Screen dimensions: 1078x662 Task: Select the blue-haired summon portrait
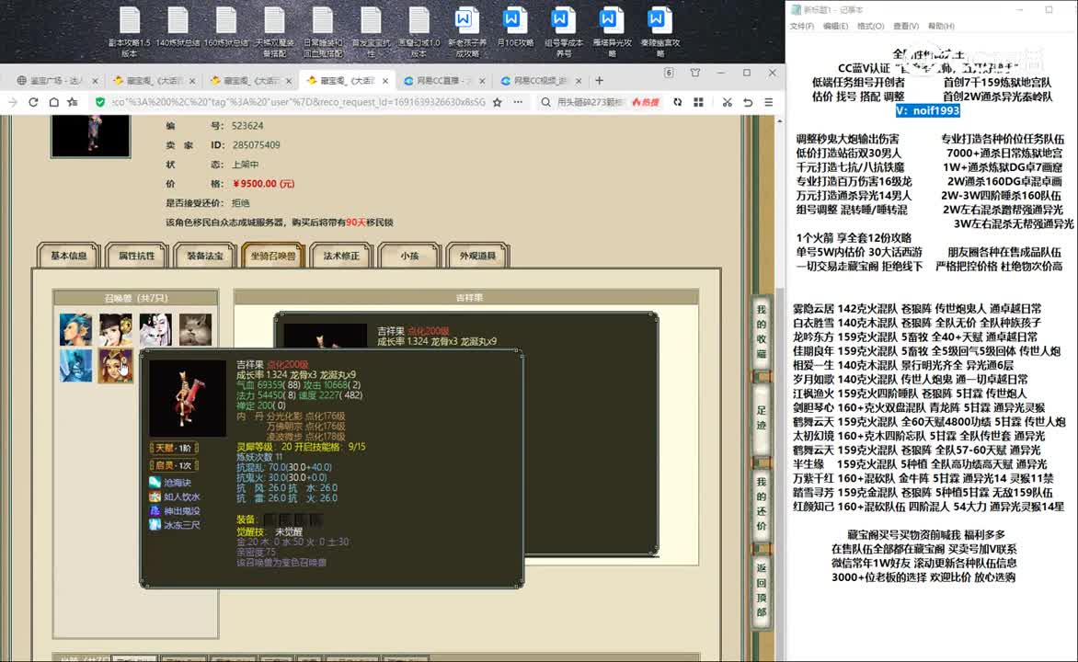[x=75, y=329]
